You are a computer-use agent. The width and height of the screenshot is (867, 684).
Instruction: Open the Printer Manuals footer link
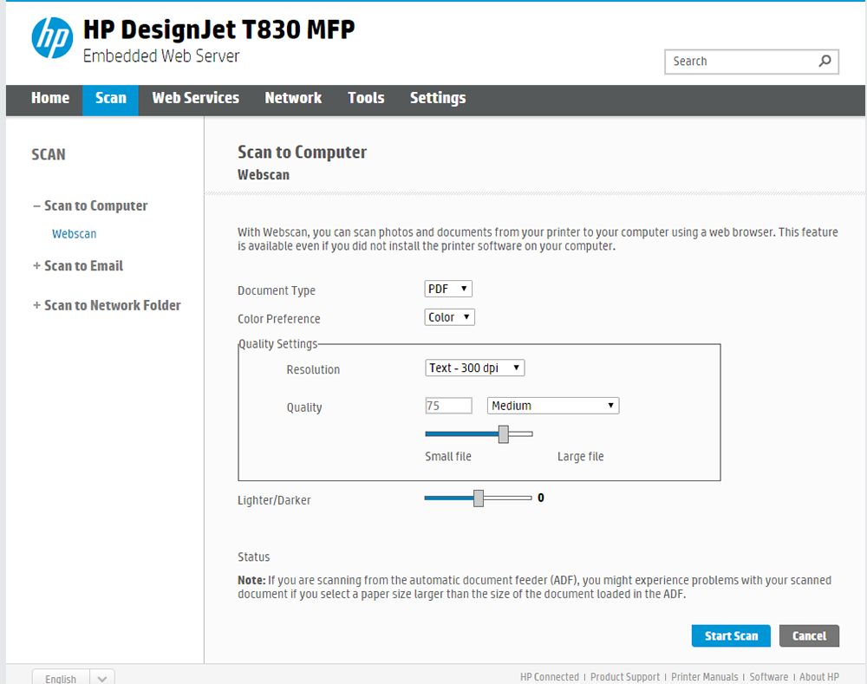(705, 677)
